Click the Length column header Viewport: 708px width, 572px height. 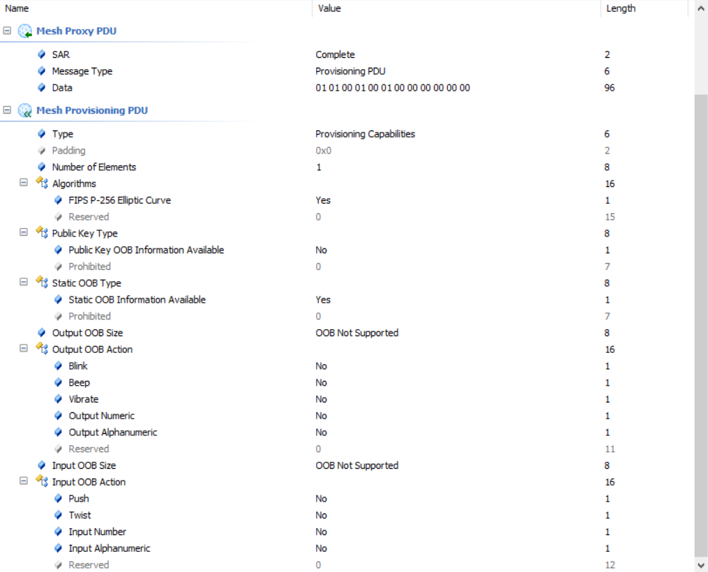pos(621,8)
